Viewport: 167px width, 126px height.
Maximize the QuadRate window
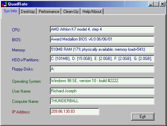click(x=156, y=4)
